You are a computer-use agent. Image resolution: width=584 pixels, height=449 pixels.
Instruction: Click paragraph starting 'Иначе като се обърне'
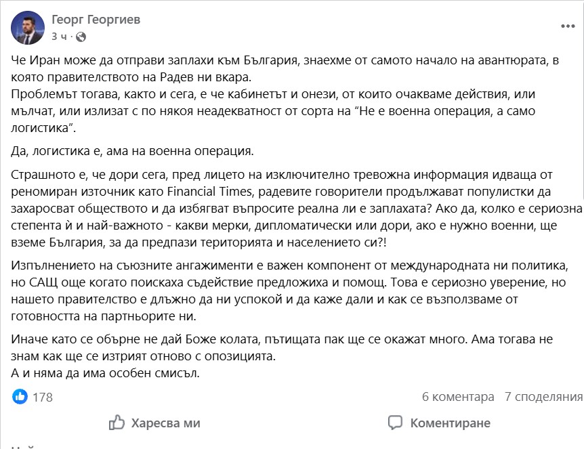point(282,347)
